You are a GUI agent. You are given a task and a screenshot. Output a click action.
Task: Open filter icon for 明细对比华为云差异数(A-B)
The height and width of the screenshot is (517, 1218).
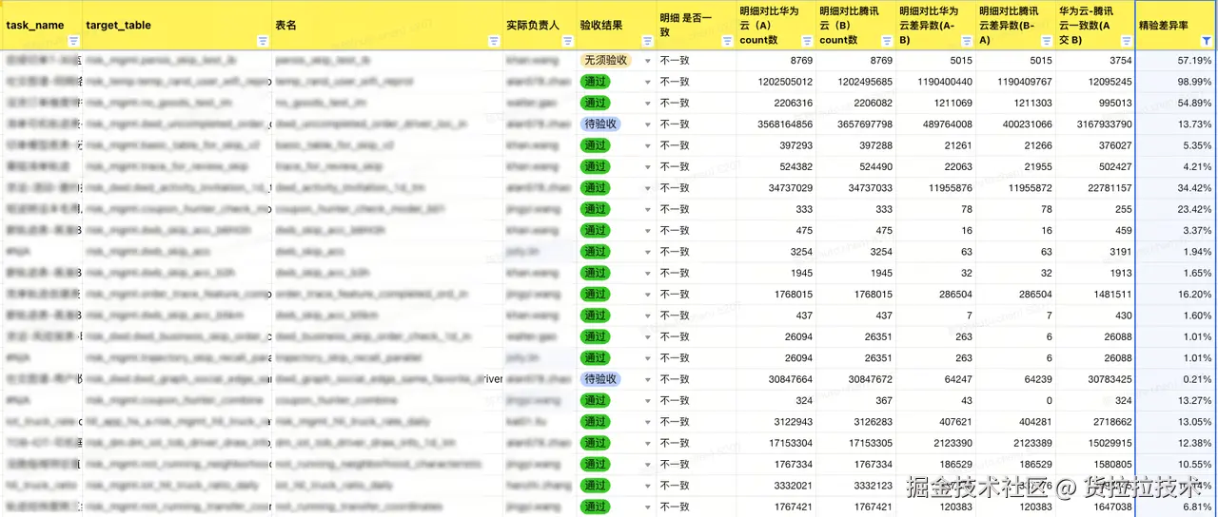(x=966, y=41)
